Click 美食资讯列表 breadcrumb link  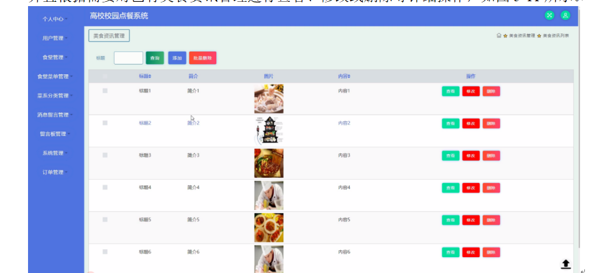pos(556,36)
